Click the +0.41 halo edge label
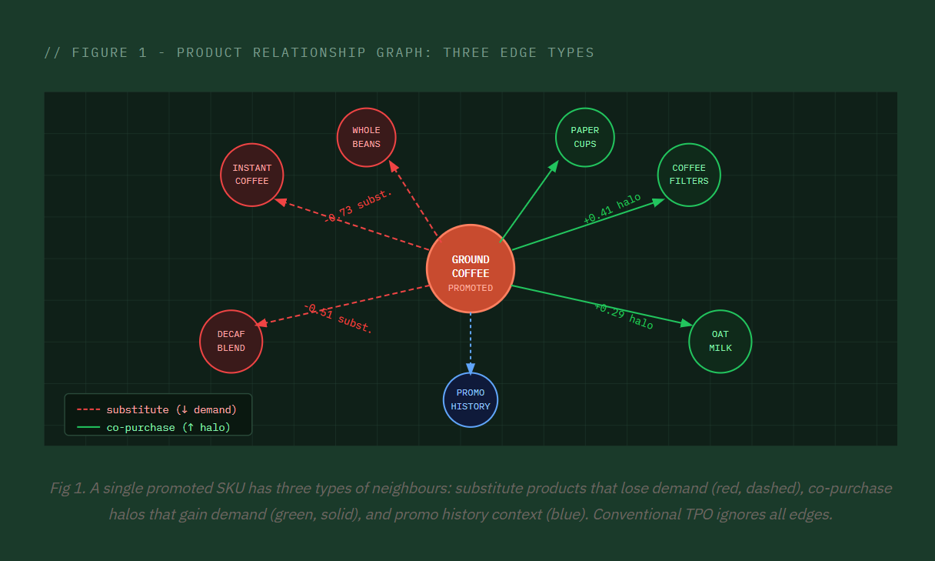 612,209
